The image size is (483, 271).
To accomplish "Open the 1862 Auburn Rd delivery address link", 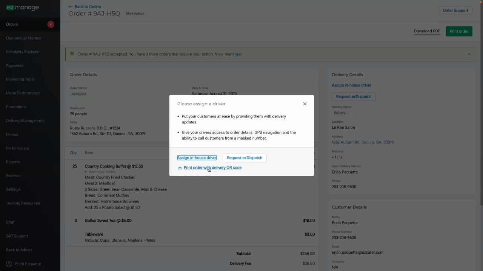I will click(363, 142).
